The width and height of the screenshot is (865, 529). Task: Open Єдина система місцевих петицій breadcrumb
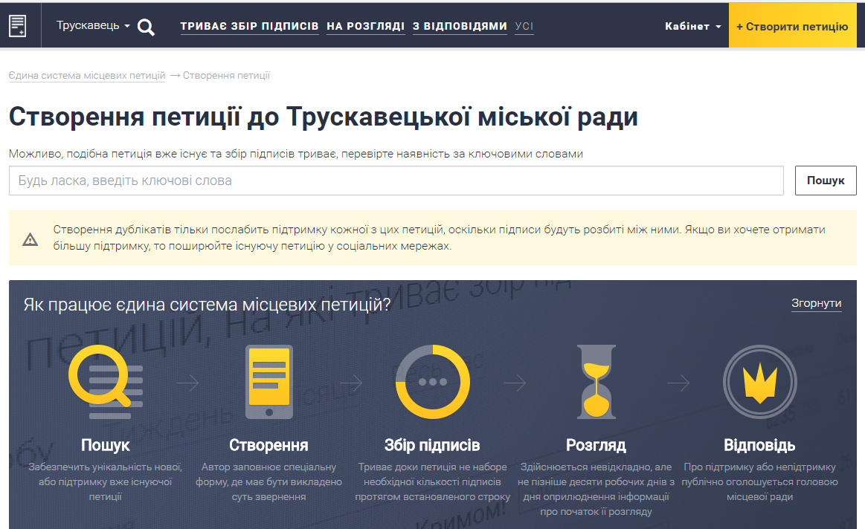(x=86, y=76)
